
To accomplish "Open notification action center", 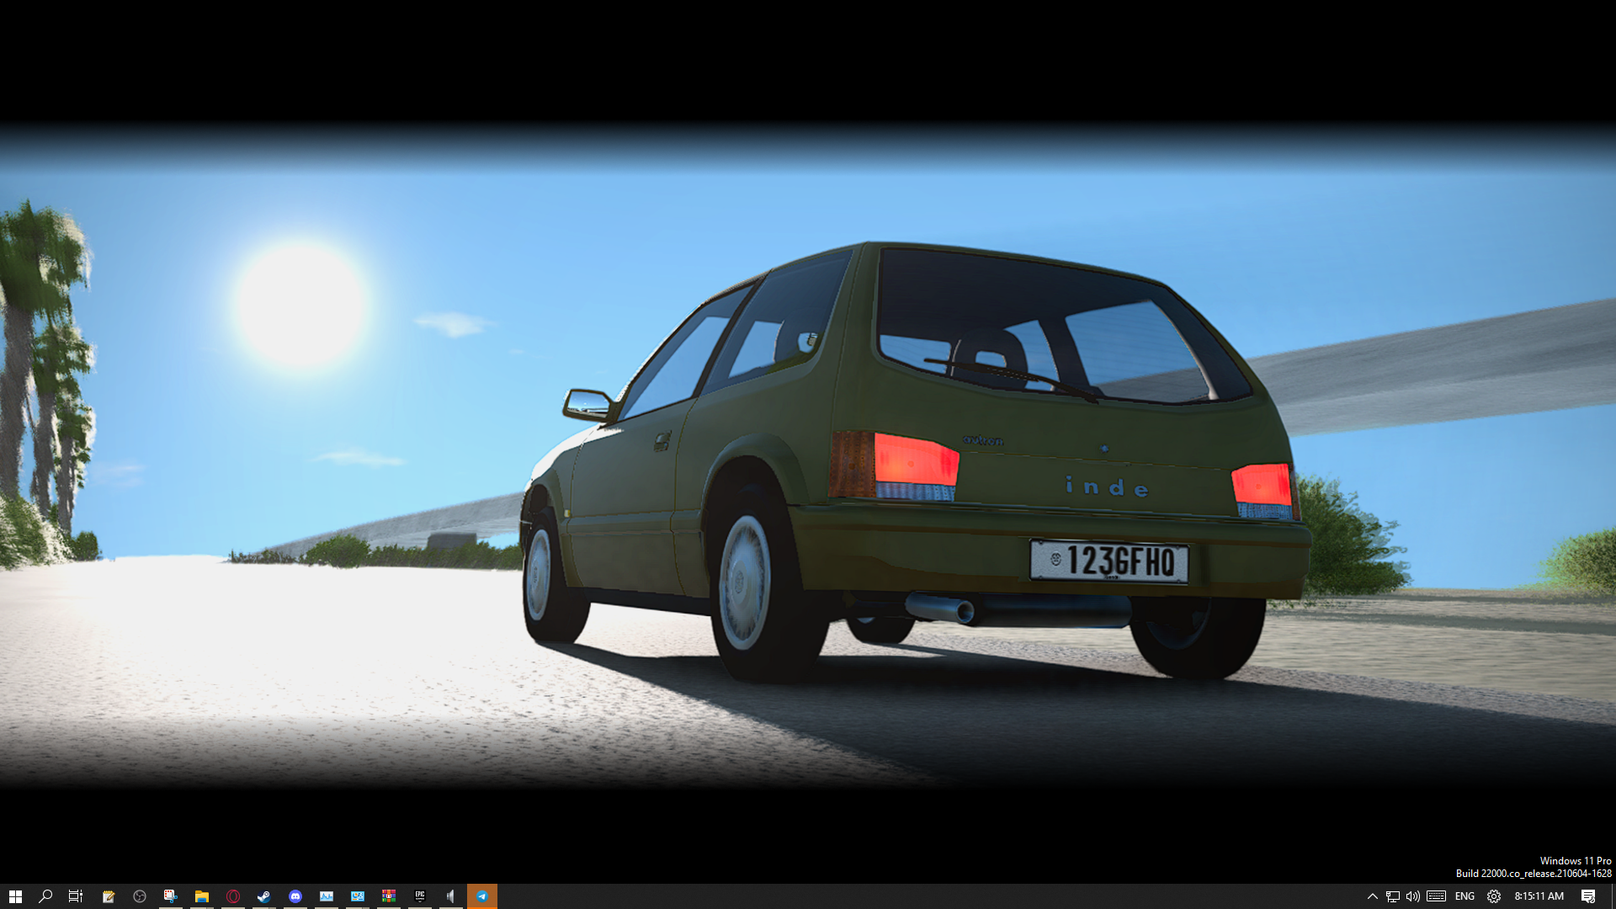I will [x=1588, y=896].
